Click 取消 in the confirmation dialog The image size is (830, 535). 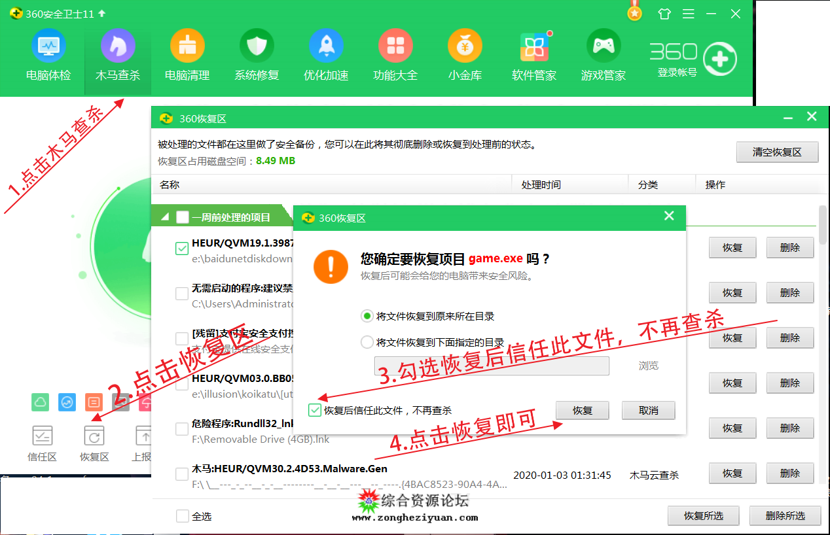click(648, 410)
